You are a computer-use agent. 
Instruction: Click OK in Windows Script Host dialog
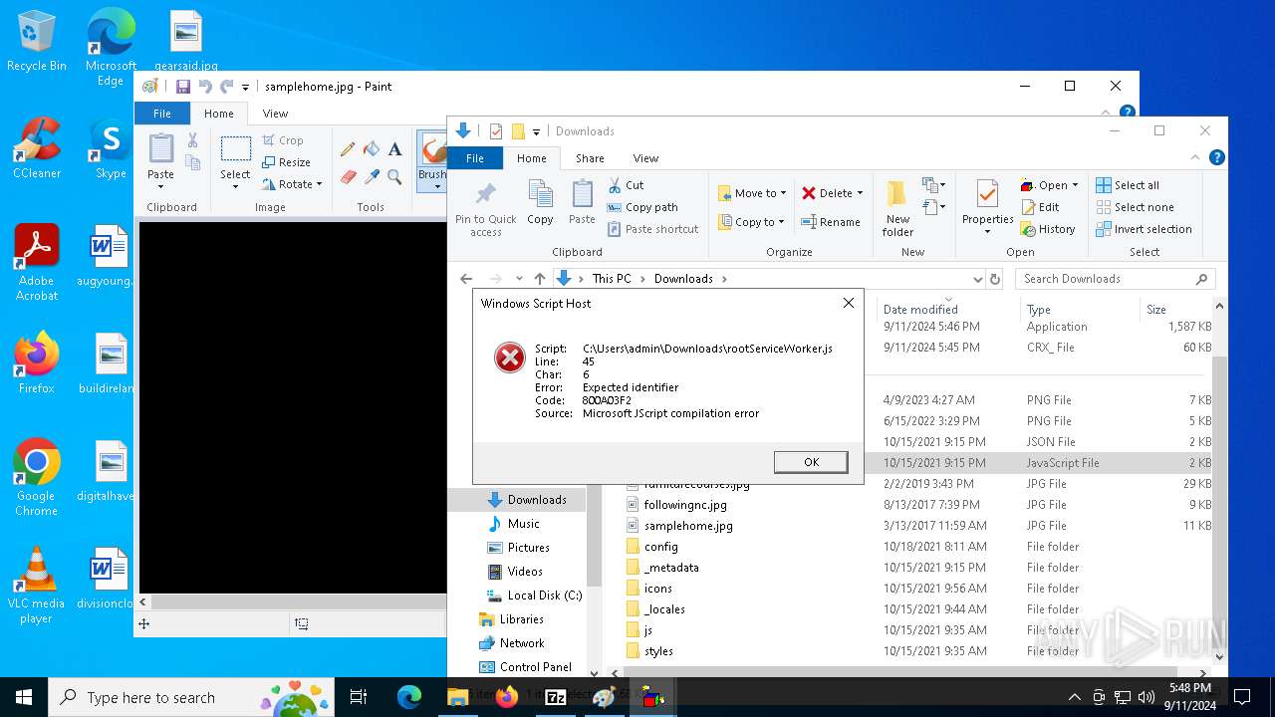pyautogui.click(x=811, y=462)
